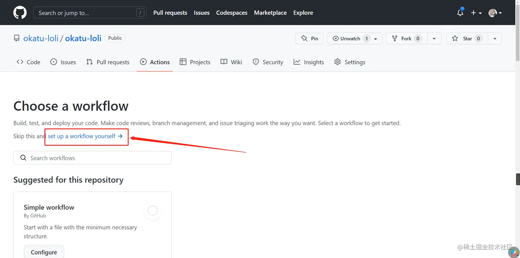The image size is (520, 258).
Task: Open Codespaces in top navigation
Action: tap(232, 13)
